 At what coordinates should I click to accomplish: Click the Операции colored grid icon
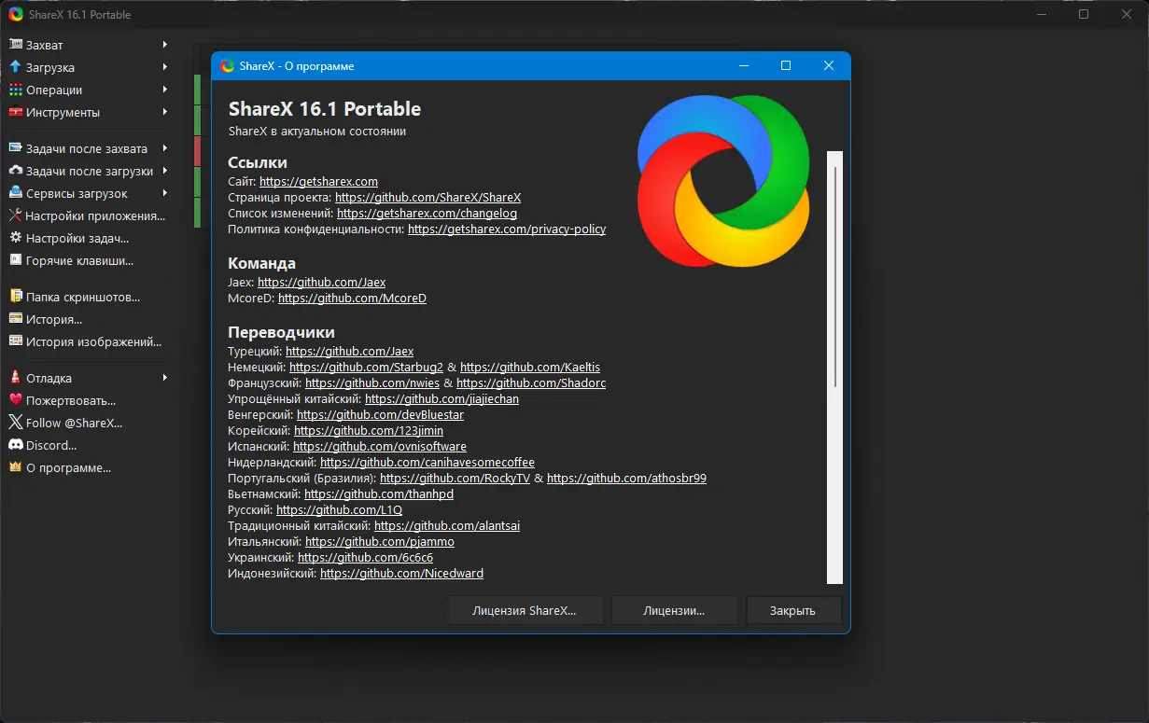pyautogui.click(x=15, y=90)
